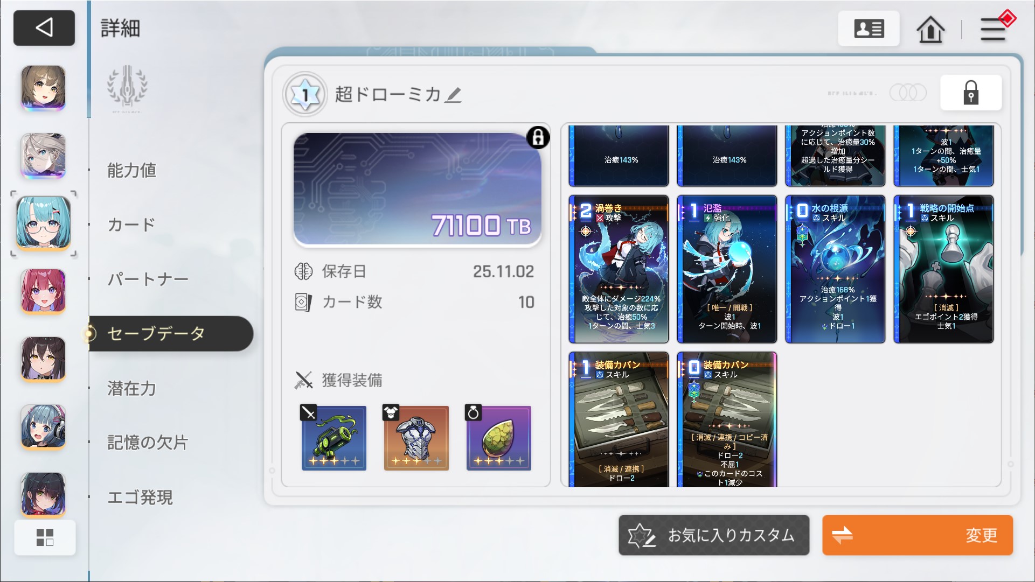Click the pencil icon to rename 超ドローミカ
The image size is (1035, 582).
[453, 95]
